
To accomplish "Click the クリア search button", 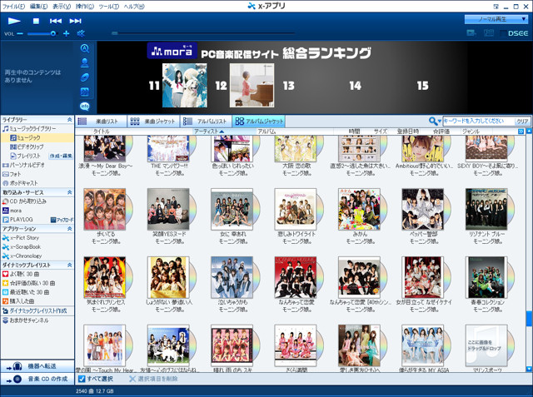I will coord(522,122).
